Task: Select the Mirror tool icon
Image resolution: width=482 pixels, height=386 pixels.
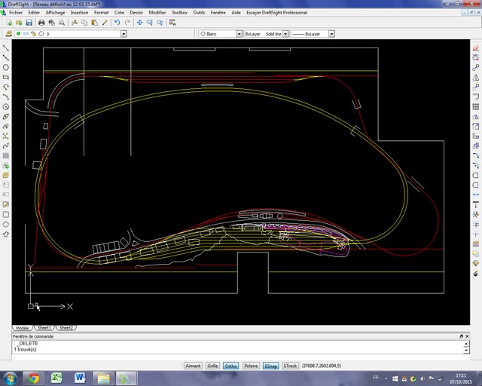Action: 475,77
